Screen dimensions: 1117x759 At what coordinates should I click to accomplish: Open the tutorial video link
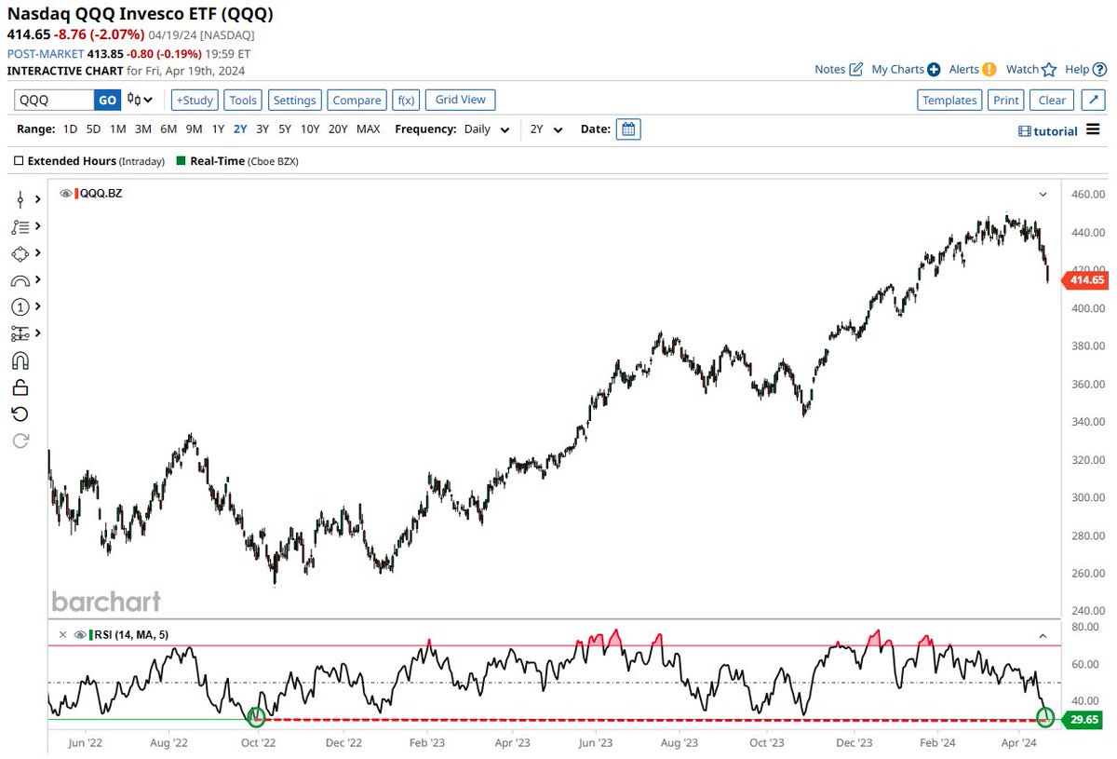pos(1048,131)
